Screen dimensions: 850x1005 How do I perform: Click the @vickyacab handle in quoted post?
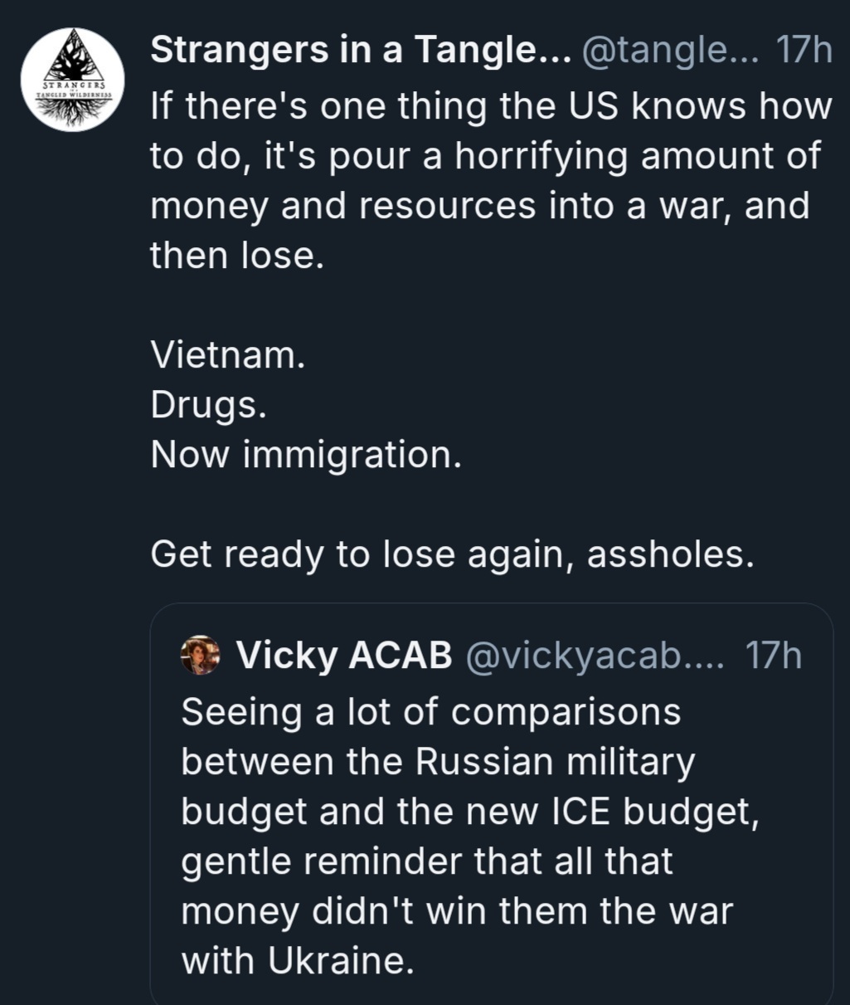(595, 656)
